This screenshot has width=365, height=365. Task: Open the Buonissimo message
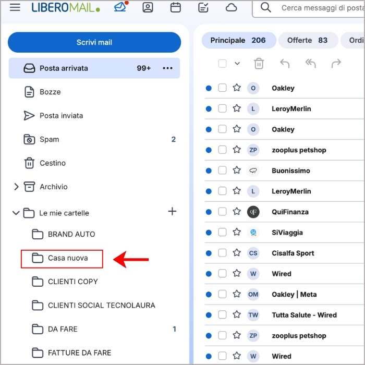click(285, 171)
